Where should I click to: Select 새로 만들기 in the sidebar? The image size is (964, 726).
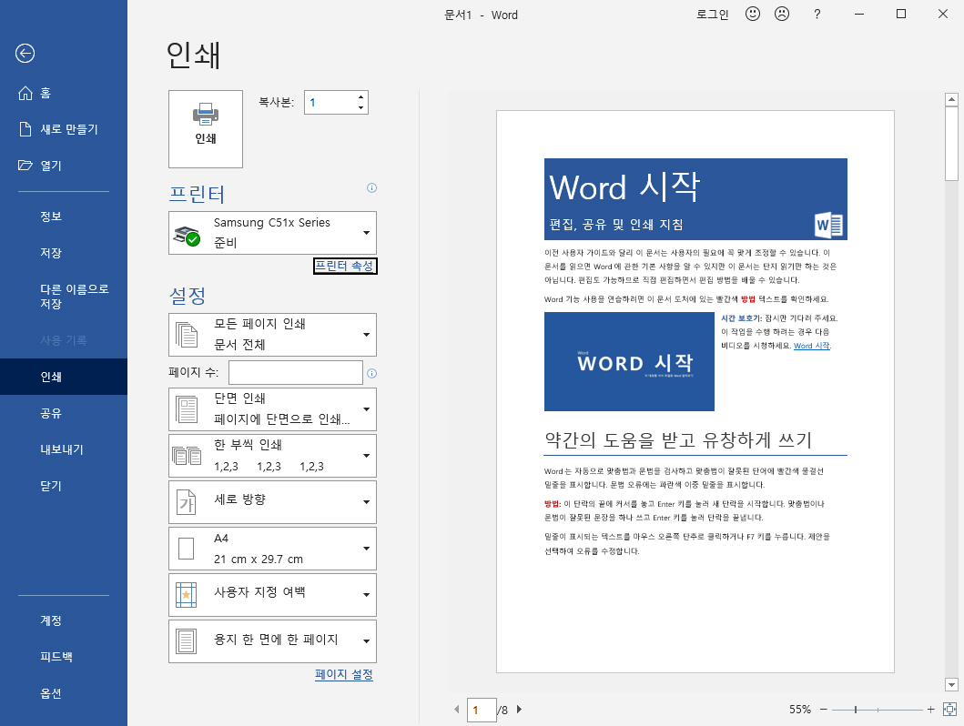pyautogui.click(x=64, y=129)
